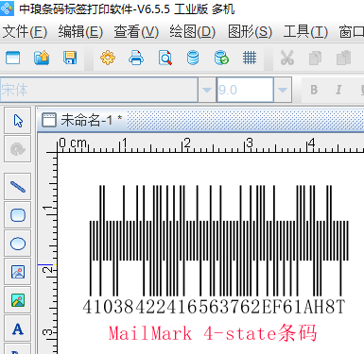Viewport: 364px width, 354px height.
Task: Click the 宋体 font name field
Action: pos(99,90)
